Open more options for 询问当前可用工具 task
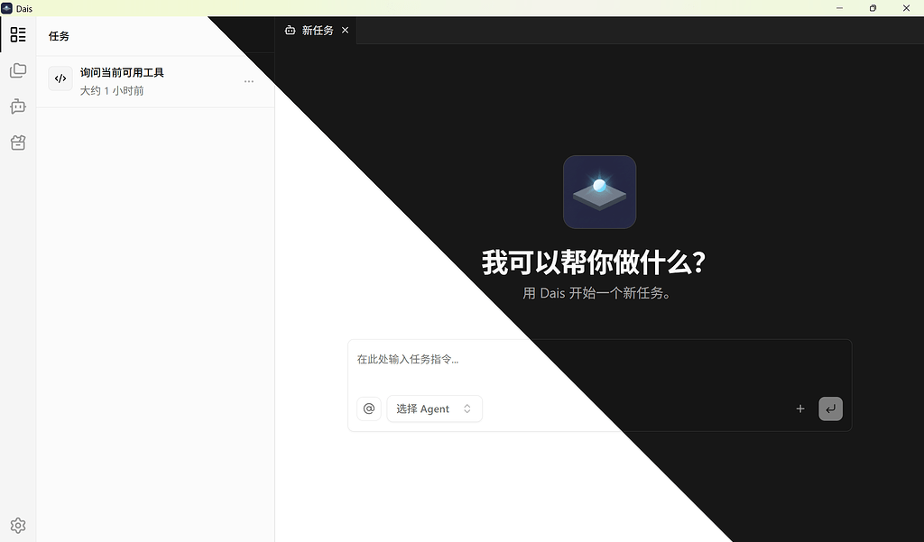Screen dimensions: 924x542 (249, 81)
